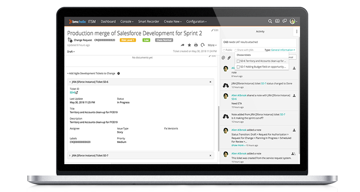The image size is (360, 192).
Task: Open the Console menu
Action: (x=127, y=21)
